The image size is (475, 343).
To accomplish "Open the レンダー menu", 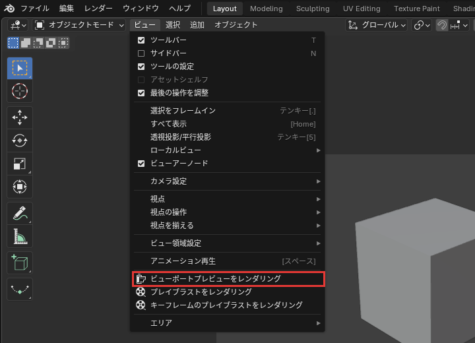I will [98, 9].
